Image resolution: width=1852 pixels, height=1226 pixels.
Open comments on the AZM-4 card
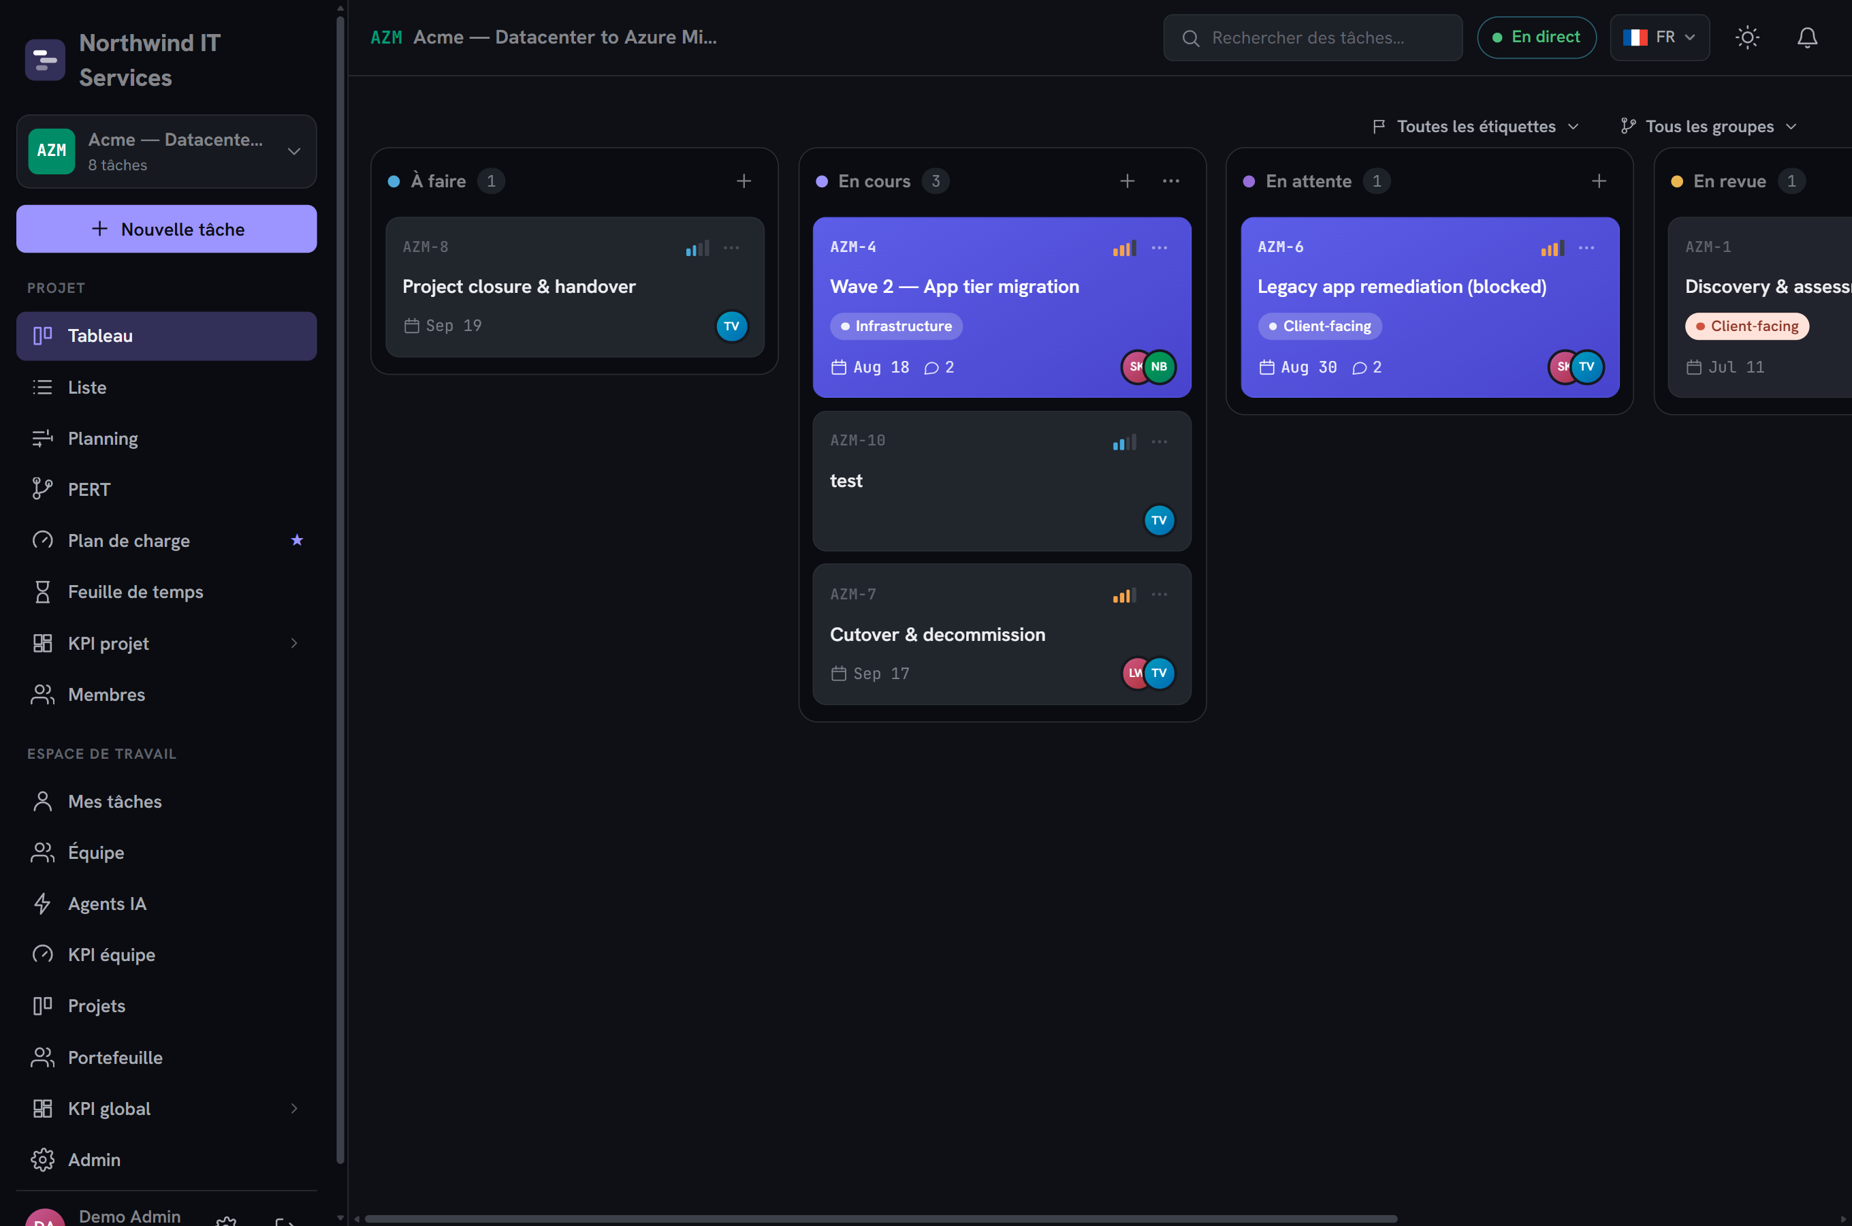tap(938, 368)
